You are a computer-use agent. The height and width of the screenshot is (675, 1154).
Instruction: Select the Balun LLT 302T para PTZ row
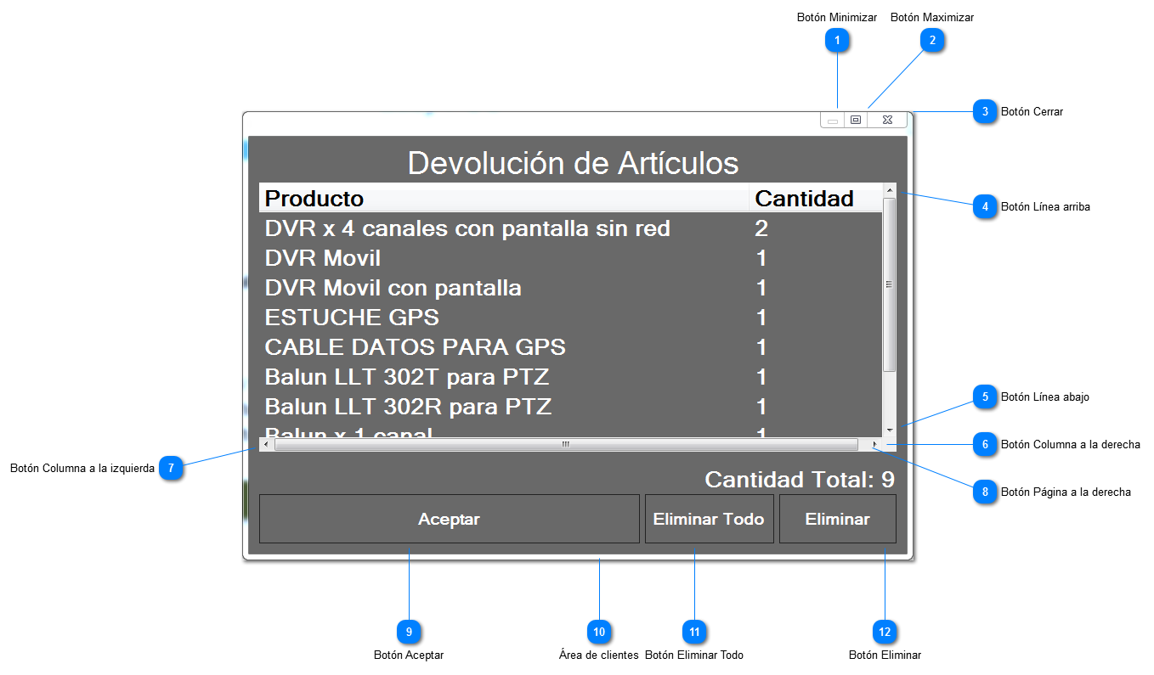[x=408, y=377]
